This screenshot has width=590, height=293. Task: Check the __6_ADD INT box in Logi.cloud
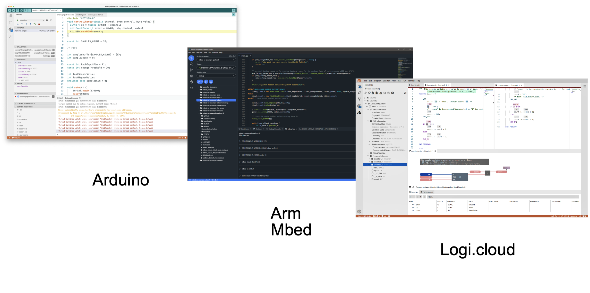372,176
